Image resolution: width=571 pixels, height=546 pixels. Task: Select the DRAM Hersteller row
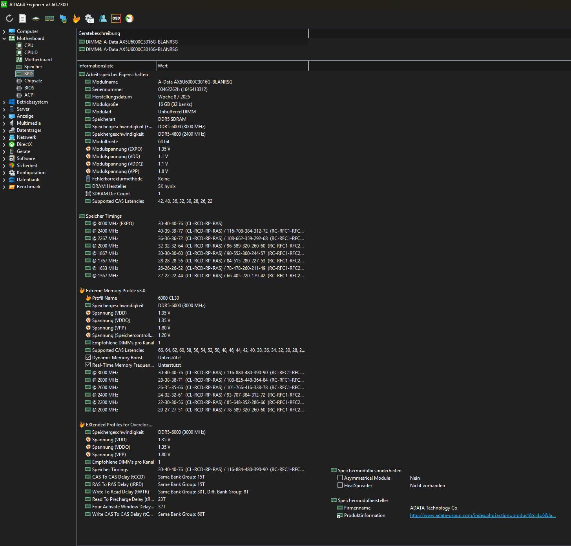point(192,186)
